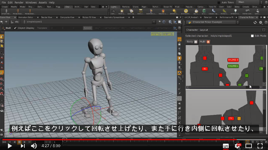Click the Character Picker reload icon
268x150 pixels.
(255, 22)
